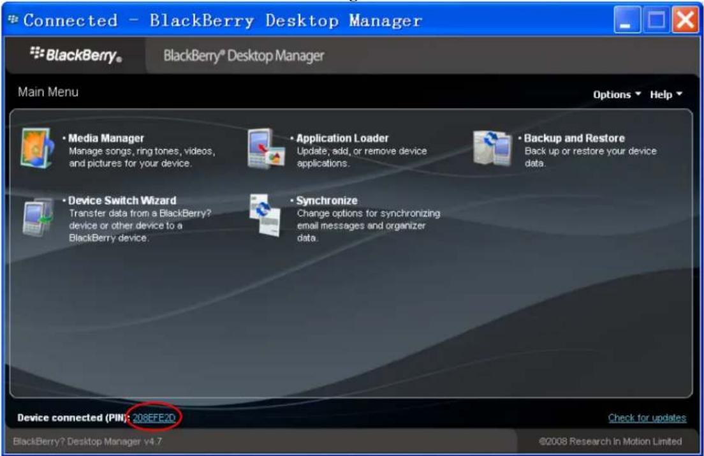Click 'Device connected (PIN)' label
The width and height of the screenshot is (704, 456).
click(x=73, y=418)
